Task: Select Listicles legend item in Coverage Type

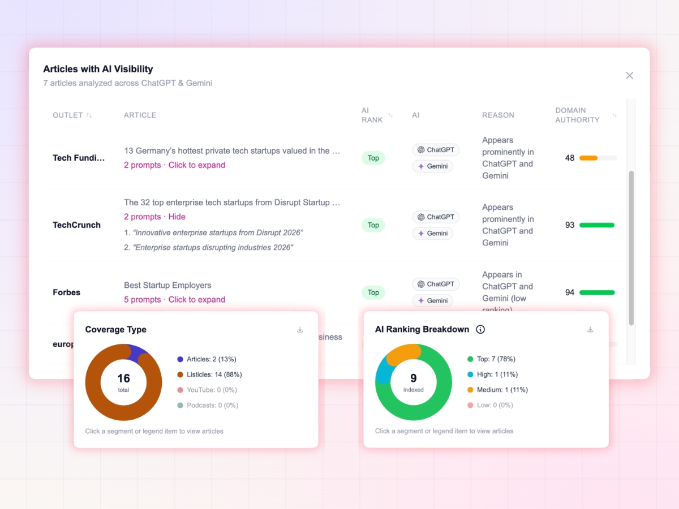Action: click(209, 374)
